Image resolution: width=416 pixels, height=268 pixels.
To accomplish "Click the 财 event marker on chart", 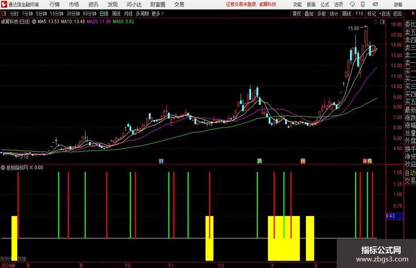I will [x=161, y=161].
